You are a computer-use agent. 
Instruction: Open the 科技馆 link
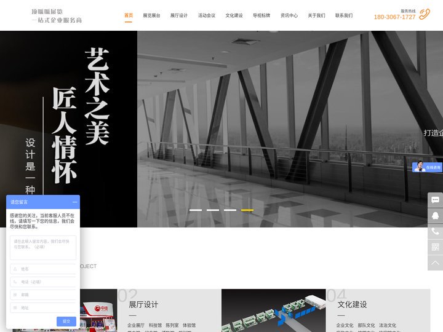[156, 325]
